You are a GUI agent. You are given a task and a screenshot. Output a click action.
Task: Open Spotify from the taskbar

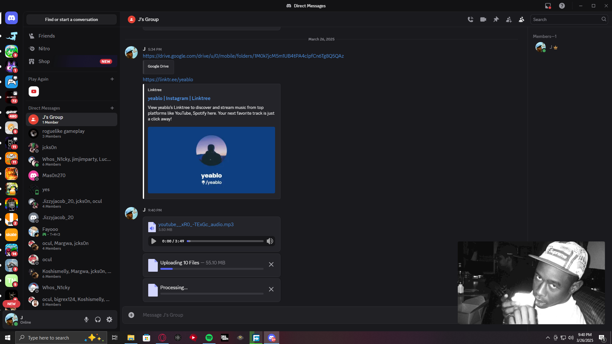[209, 338]
